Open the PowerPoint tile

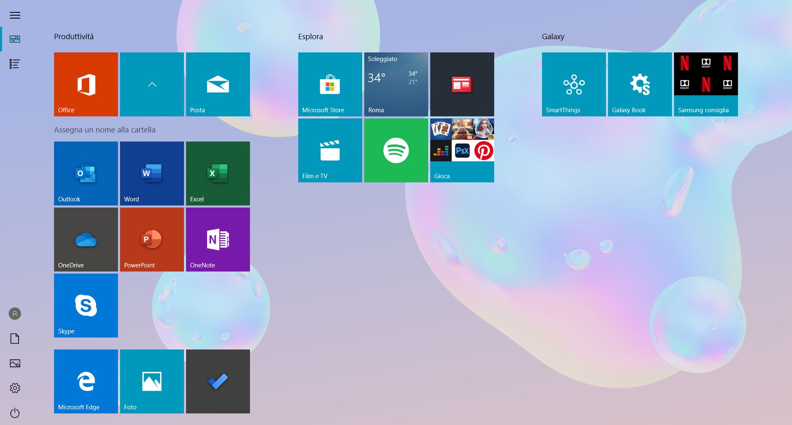152,239
